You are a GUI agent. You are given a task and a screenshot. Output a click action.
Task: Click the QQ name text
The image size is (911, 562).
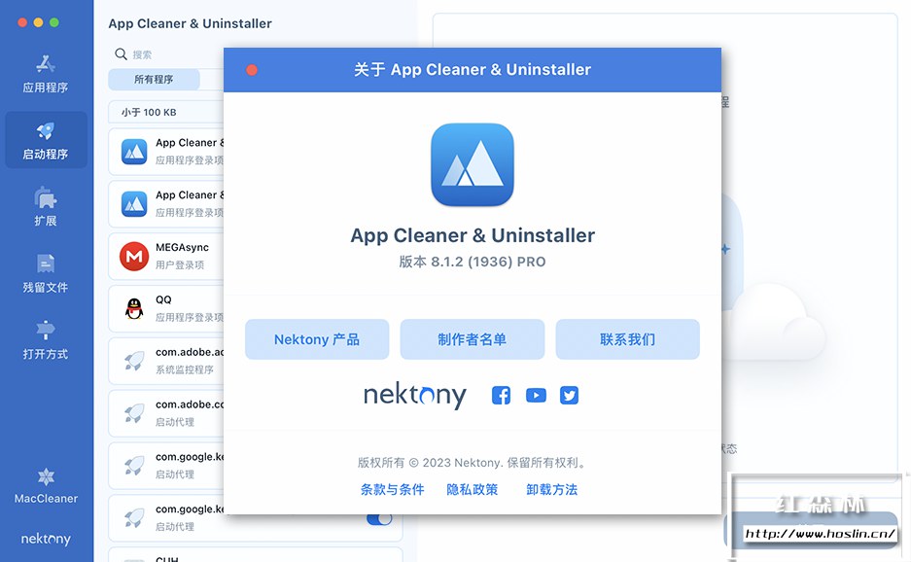point(163,299)
